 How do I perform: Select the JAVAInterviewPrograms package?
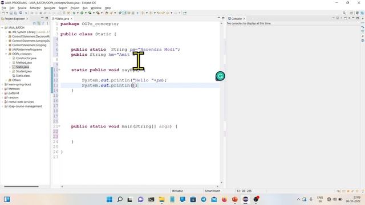(x=27, y=50)
